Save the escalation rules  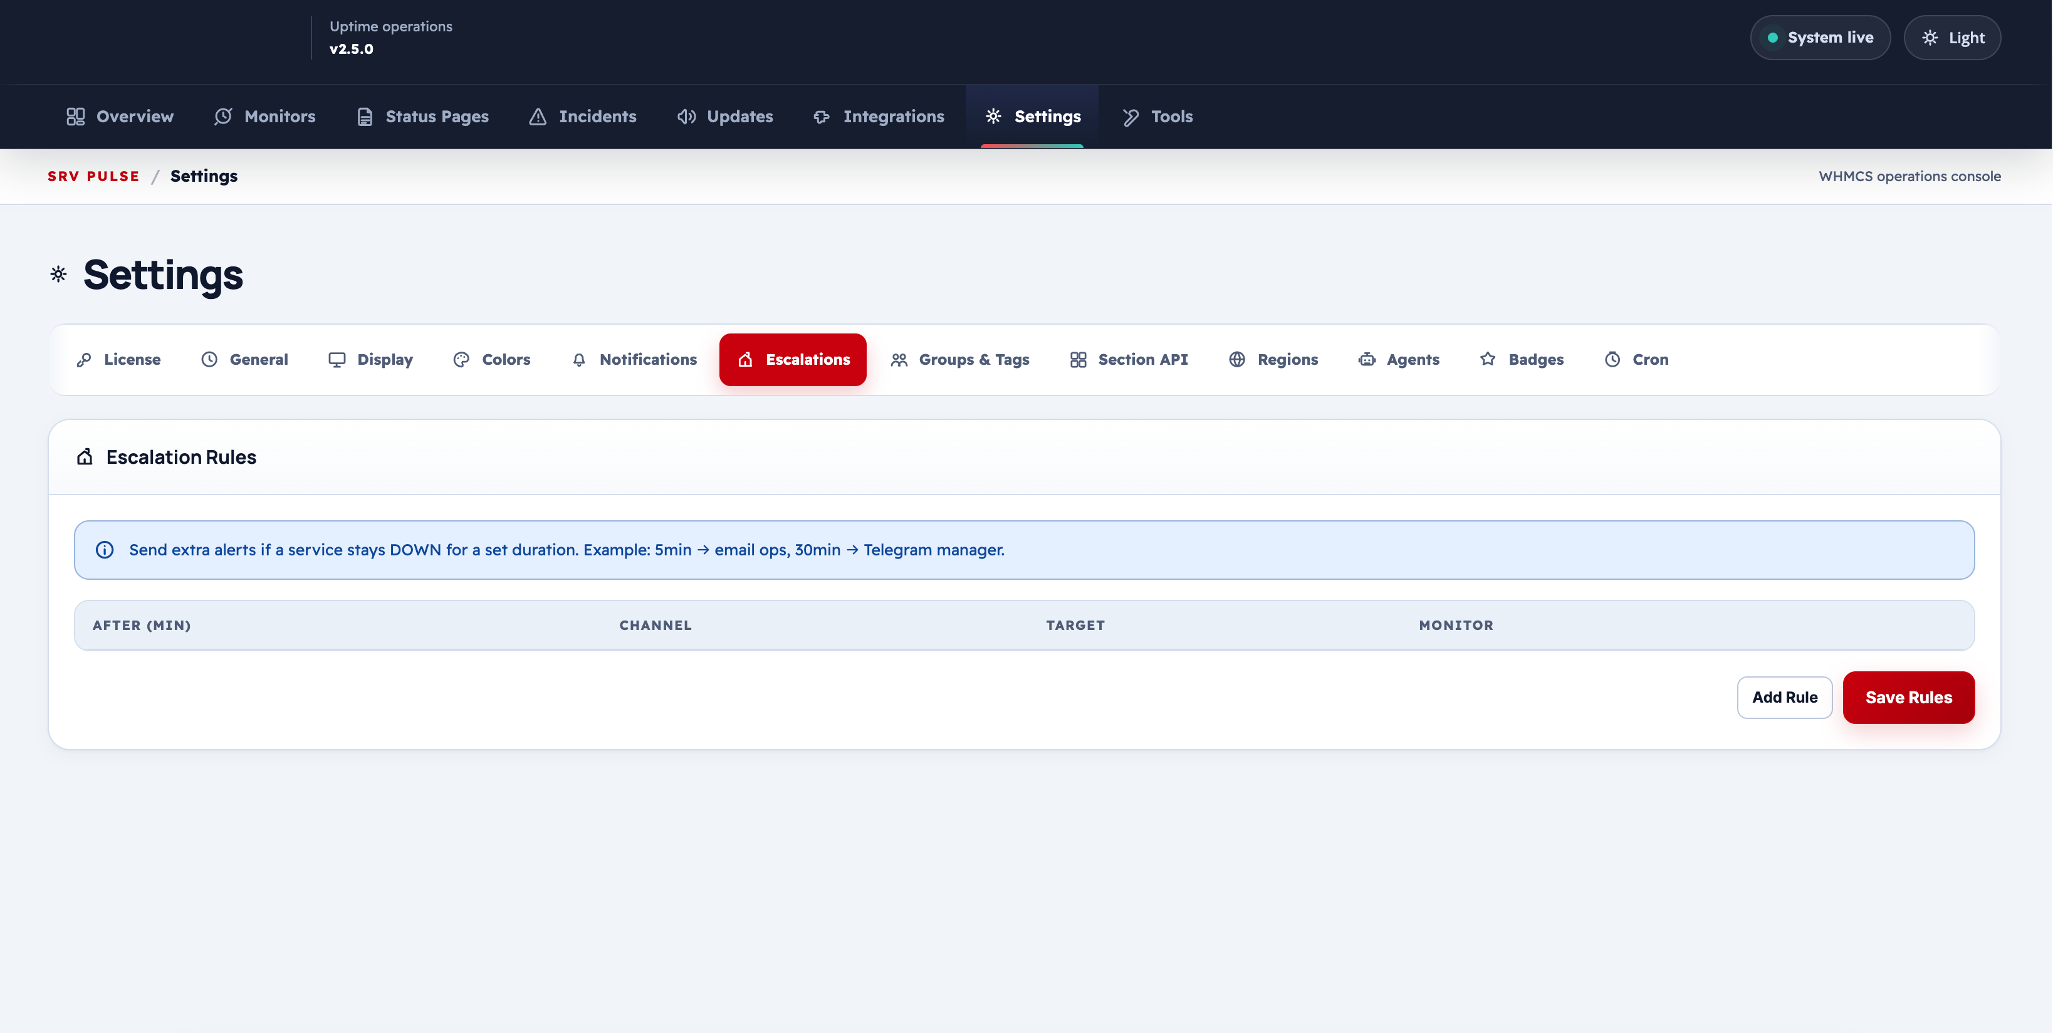tap(1909, 698)
